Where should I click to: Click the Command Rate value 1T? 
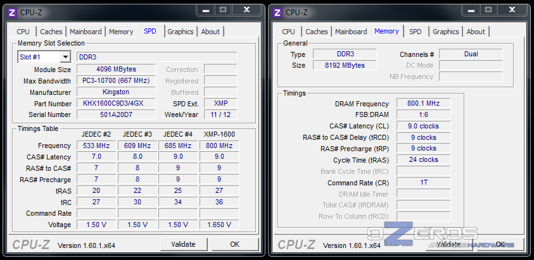[x=424, y=182]
